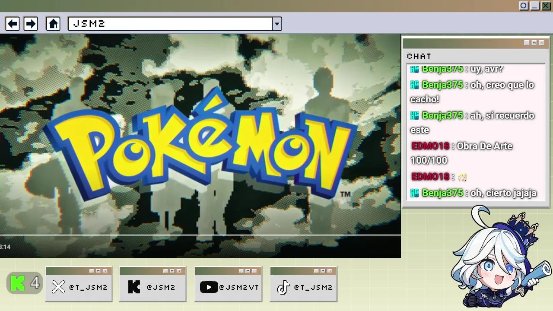This screenshot has width=553, height=311.
Task: Click the chat text 'Obra De Arte 100/100'
Action: 461,153
